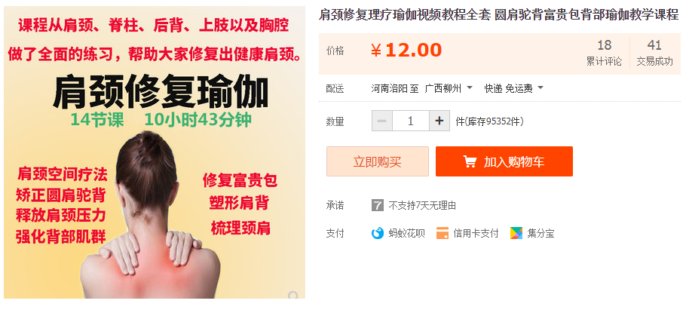The image size is (686, 316).
Task: Decrease quantity with the minus button
Action: (382, 121)
